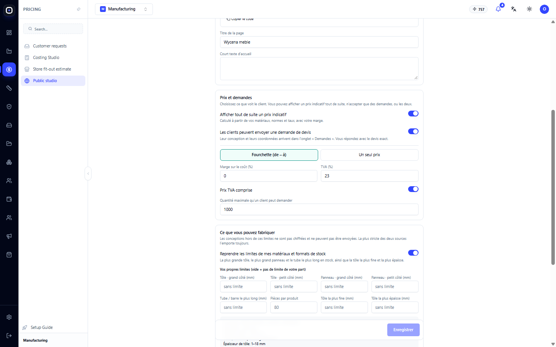Click the 'Court texte d'accueil' textarea

point(319,69)
